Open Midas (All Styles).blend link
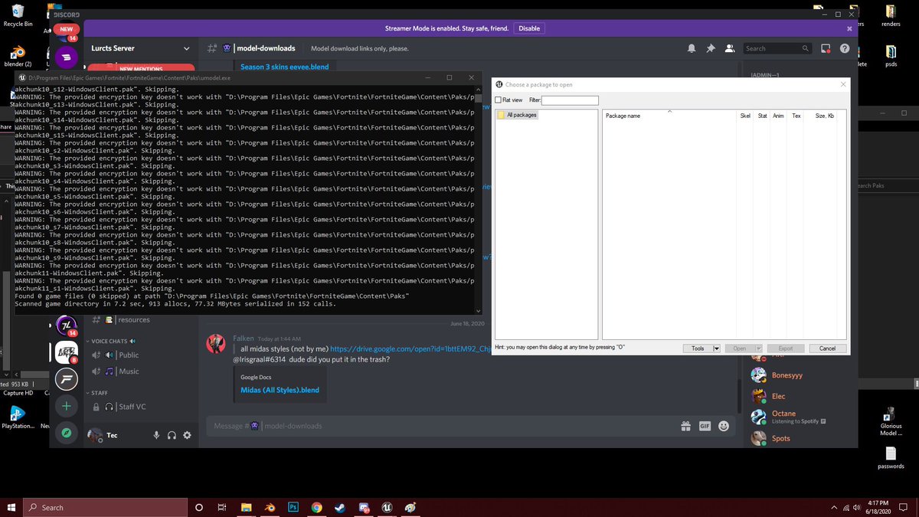The width and height of the screenshot is (919, 517). coord(280,390)
